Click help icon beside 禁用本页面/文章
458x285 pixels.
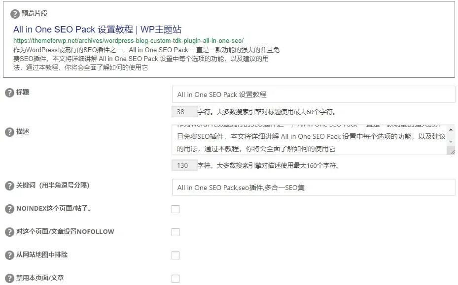[x=10, y=278]
